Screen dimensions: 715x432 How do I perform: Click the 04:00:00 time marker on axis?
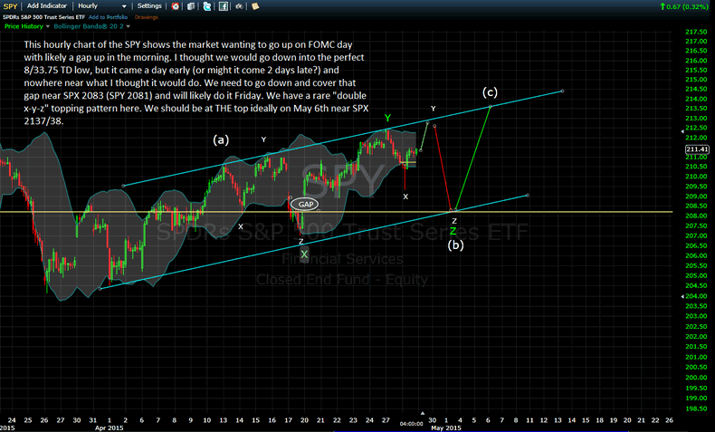point(411,424)
